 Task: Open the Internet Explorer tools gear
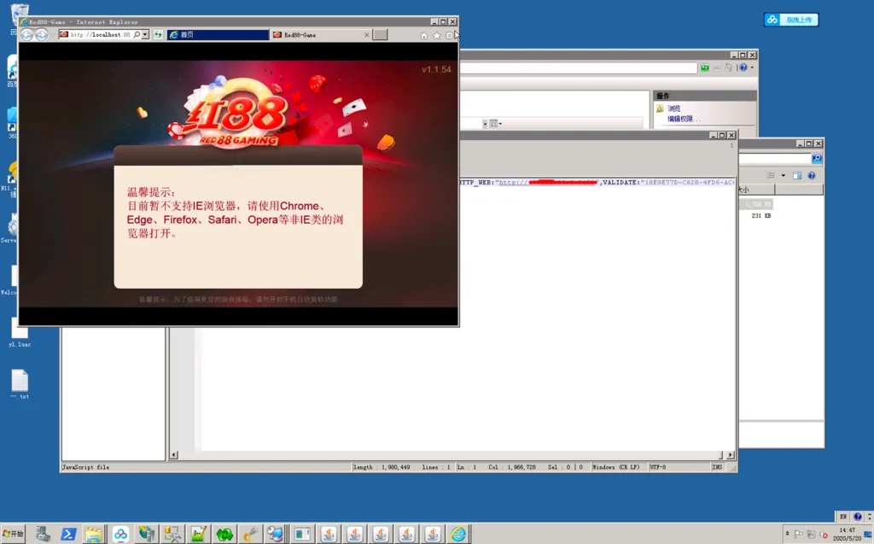pyautogui.click(x=450, y=36)
